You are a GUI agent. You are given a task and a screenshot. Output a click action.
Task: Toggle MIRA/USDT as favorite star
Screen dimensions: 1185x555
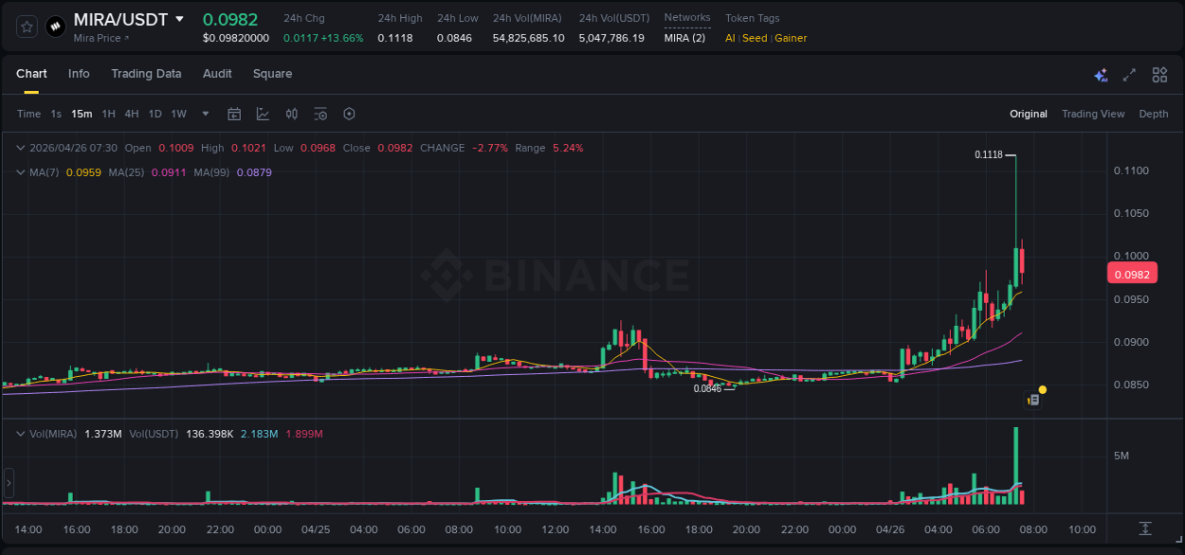(x=26, y=26)
